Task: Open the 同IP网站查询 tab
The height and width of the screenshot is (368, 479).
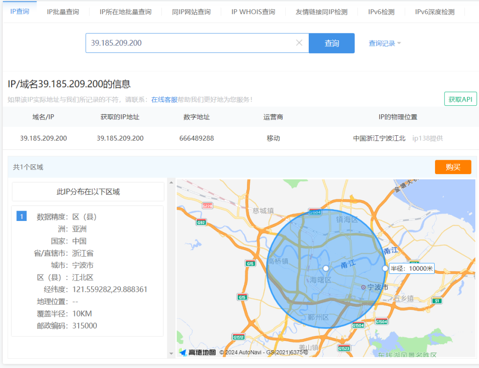Action: [191, 12]
